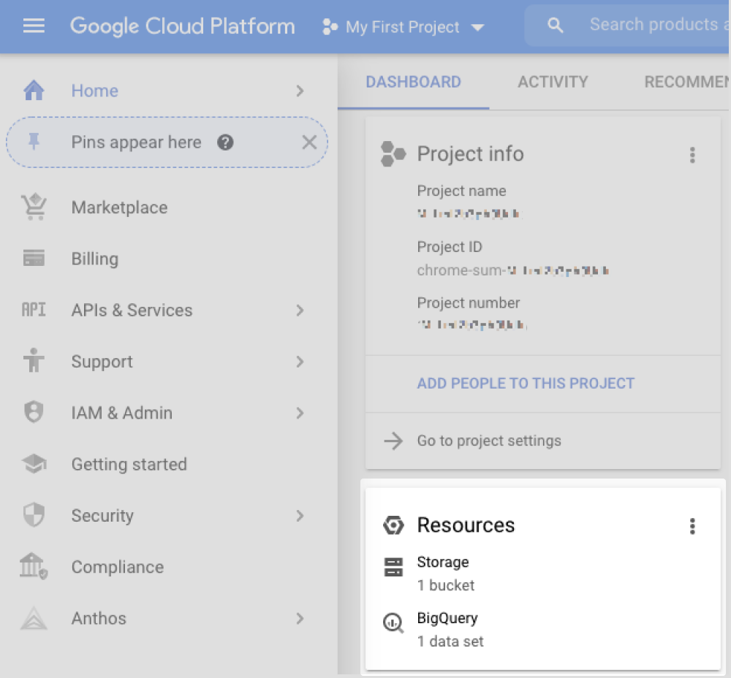The image size is (731, 678).
Task: Open the navigation menu hamburger icon
Action: (34, 24)
